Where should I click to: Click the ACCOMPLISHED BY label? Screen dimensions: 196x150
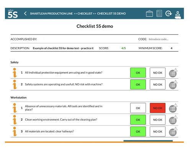[24, 39]
